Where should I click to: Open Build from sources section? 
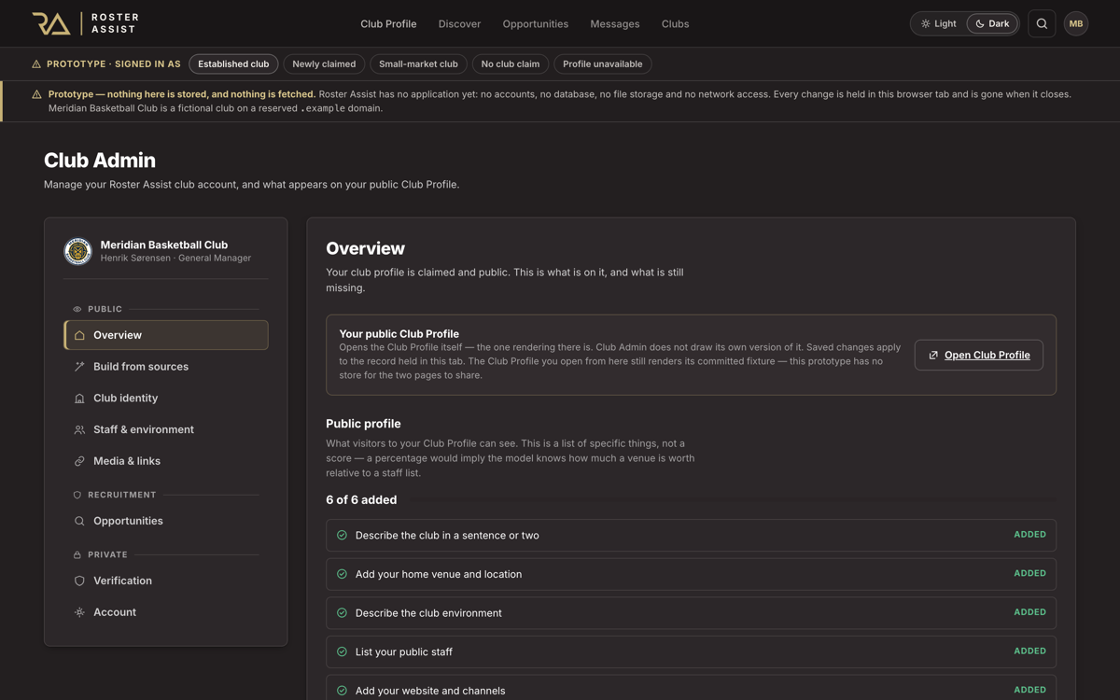[x=166, y=367]
